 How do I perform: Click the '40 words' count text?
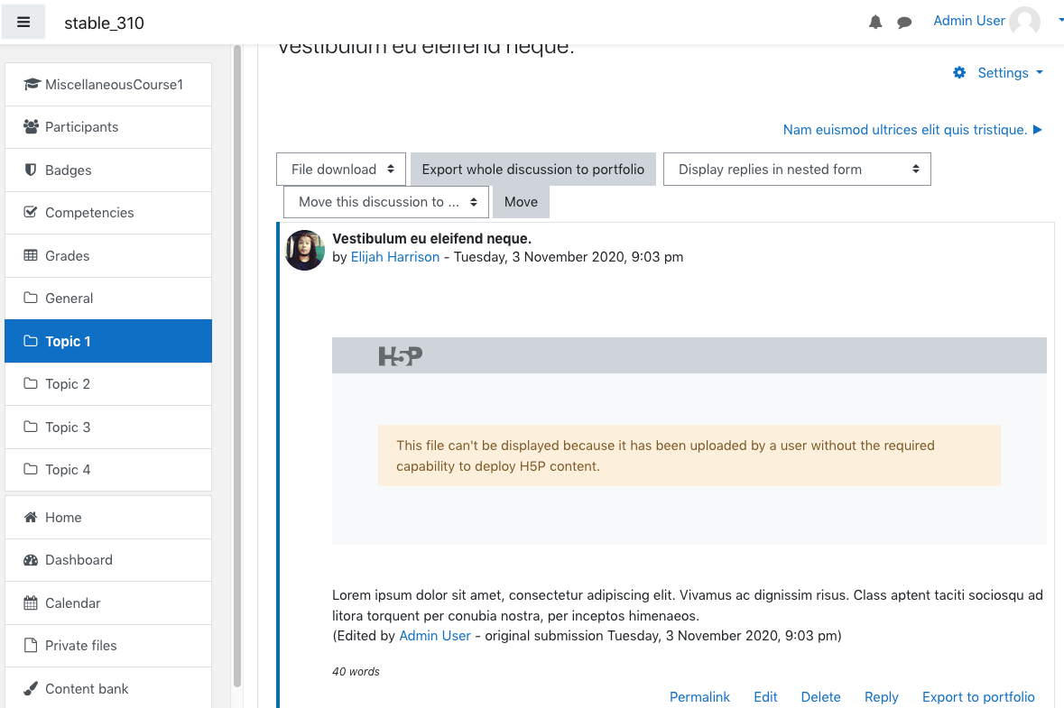[356, 671]
